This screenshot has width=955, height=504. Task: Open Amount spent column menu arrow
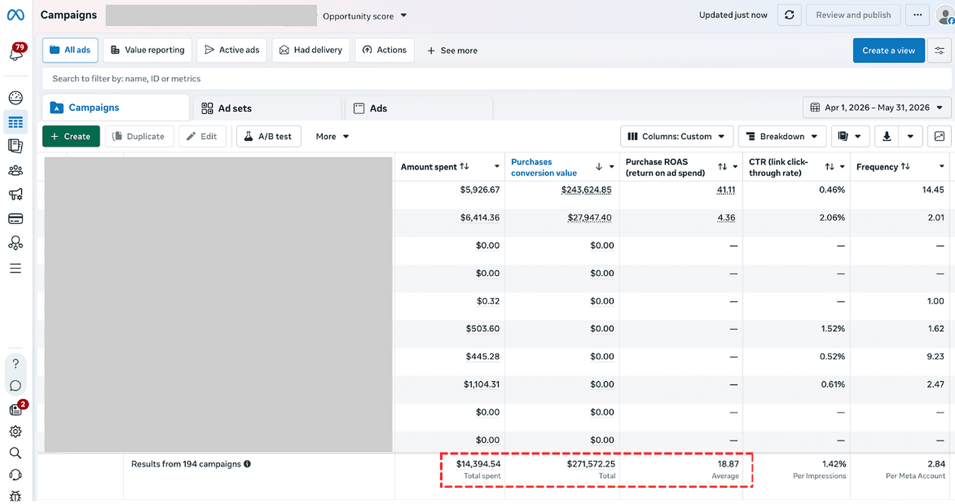coord(497,167)
